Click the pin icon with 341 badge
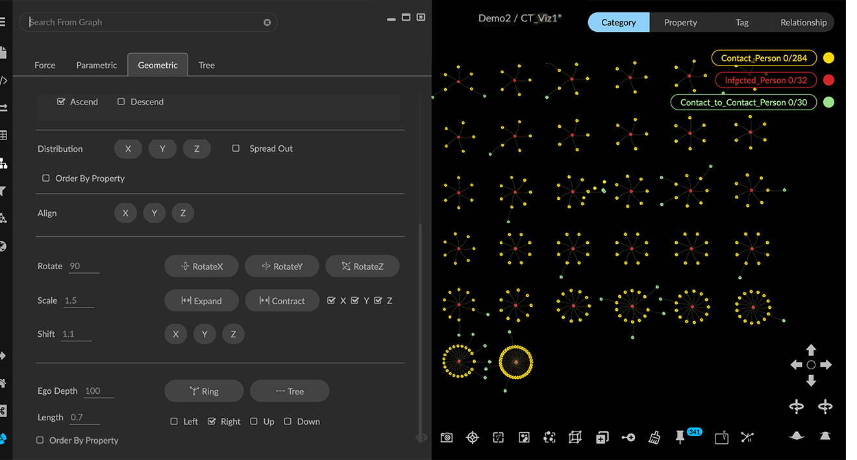 coord(680,438)
